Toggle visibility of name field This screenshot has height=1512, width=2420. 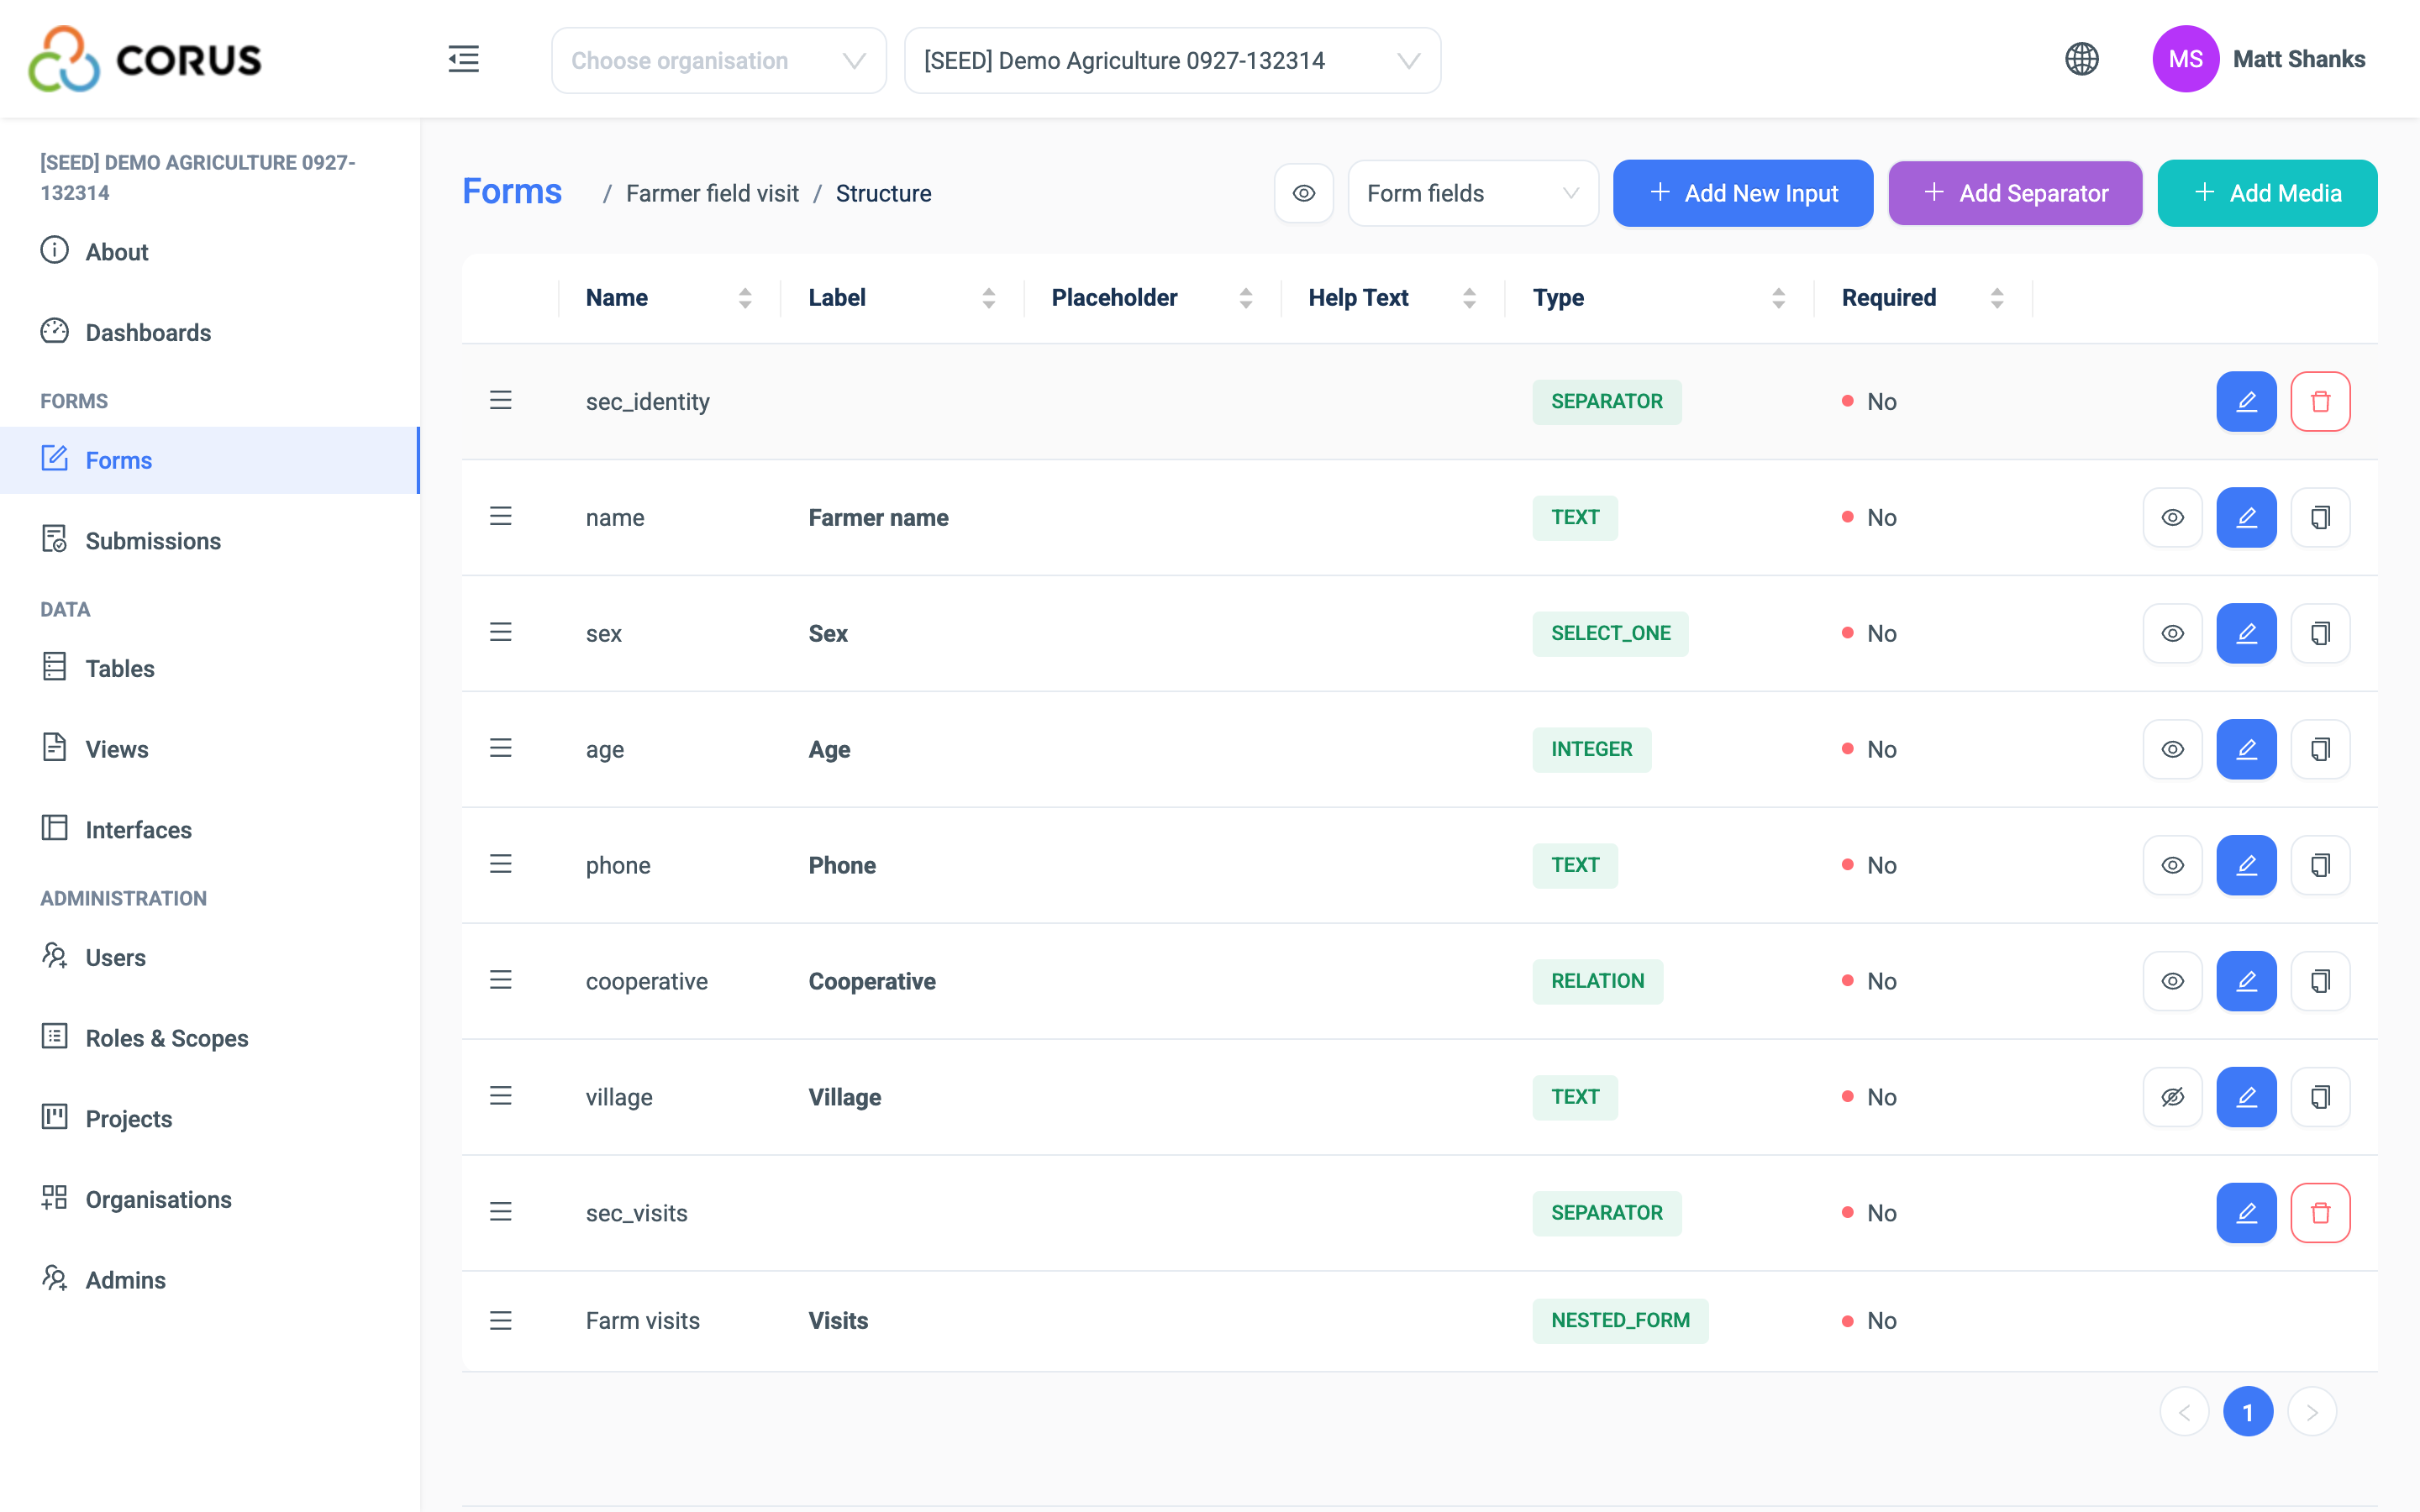coord(2172,517)
